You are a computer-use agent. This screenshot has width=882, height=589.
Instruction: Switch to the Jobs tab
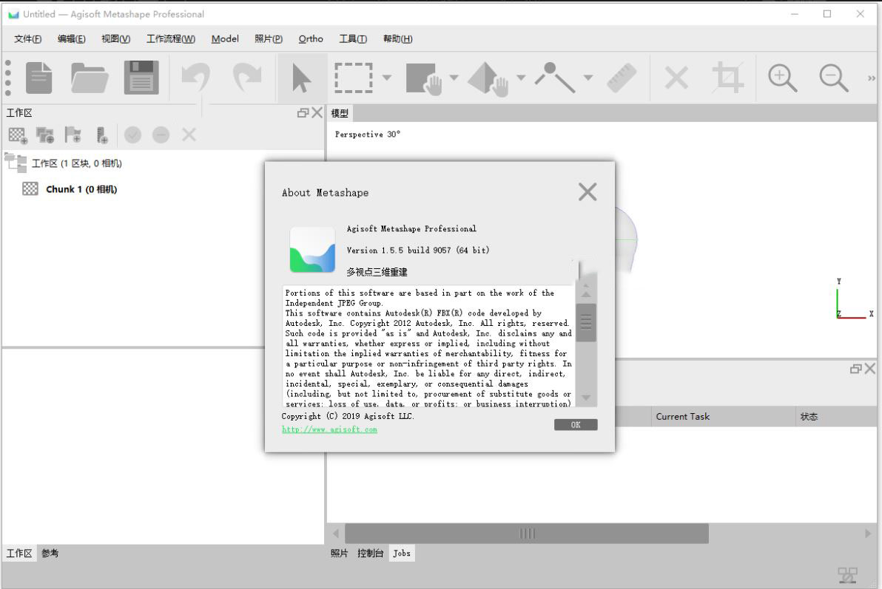click(402, 553)
